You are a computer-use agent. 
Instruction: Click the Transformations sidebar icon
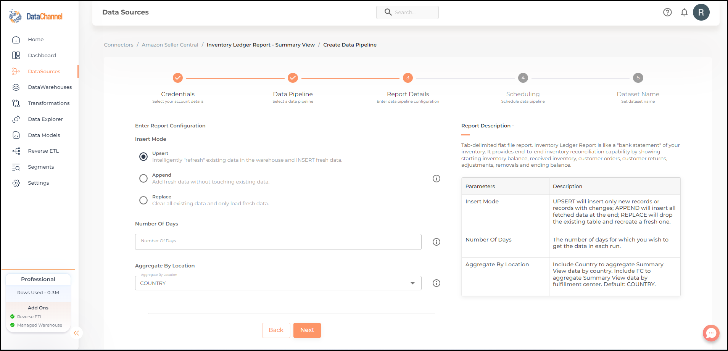16,103
